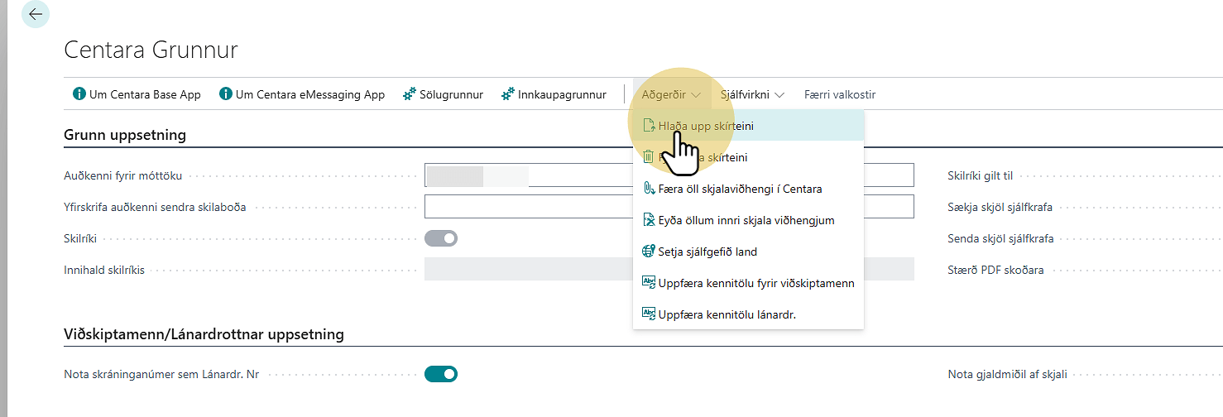Click the Nota gjaldmiðil af skjali label
The height and width of the screenshot is (417, 1223).
pyautogui.click(x=1008, y=374)
